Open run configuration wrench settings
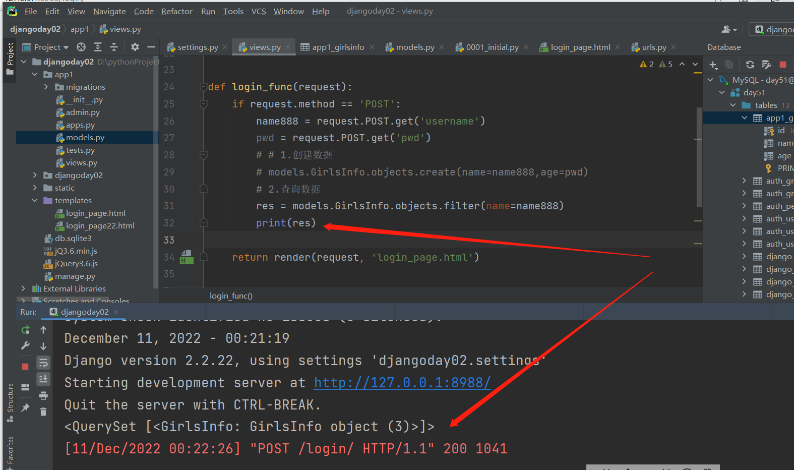The width and height of the screenshot is (794, 470). [x=25, y=346]
